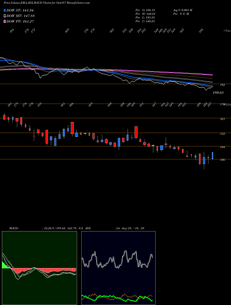Click the last blue candlestick on the right
Viewport: 231px width, 305px height.
pos(213,156)
